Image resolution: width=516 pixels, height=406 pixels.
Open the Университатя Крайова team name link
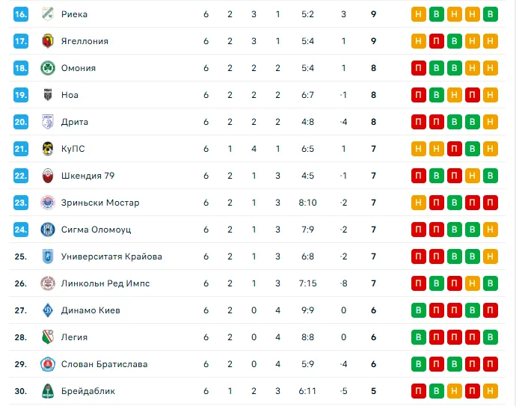[x=111, y=256]
